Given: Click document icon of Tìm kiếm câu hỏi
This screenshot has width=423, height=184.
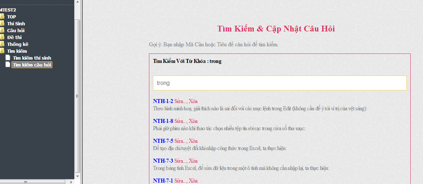Looking at the screenshot, I should click(8, 65).
